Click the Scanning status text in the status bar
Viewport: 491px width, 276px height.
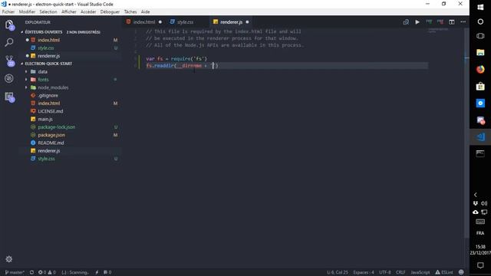75,272
